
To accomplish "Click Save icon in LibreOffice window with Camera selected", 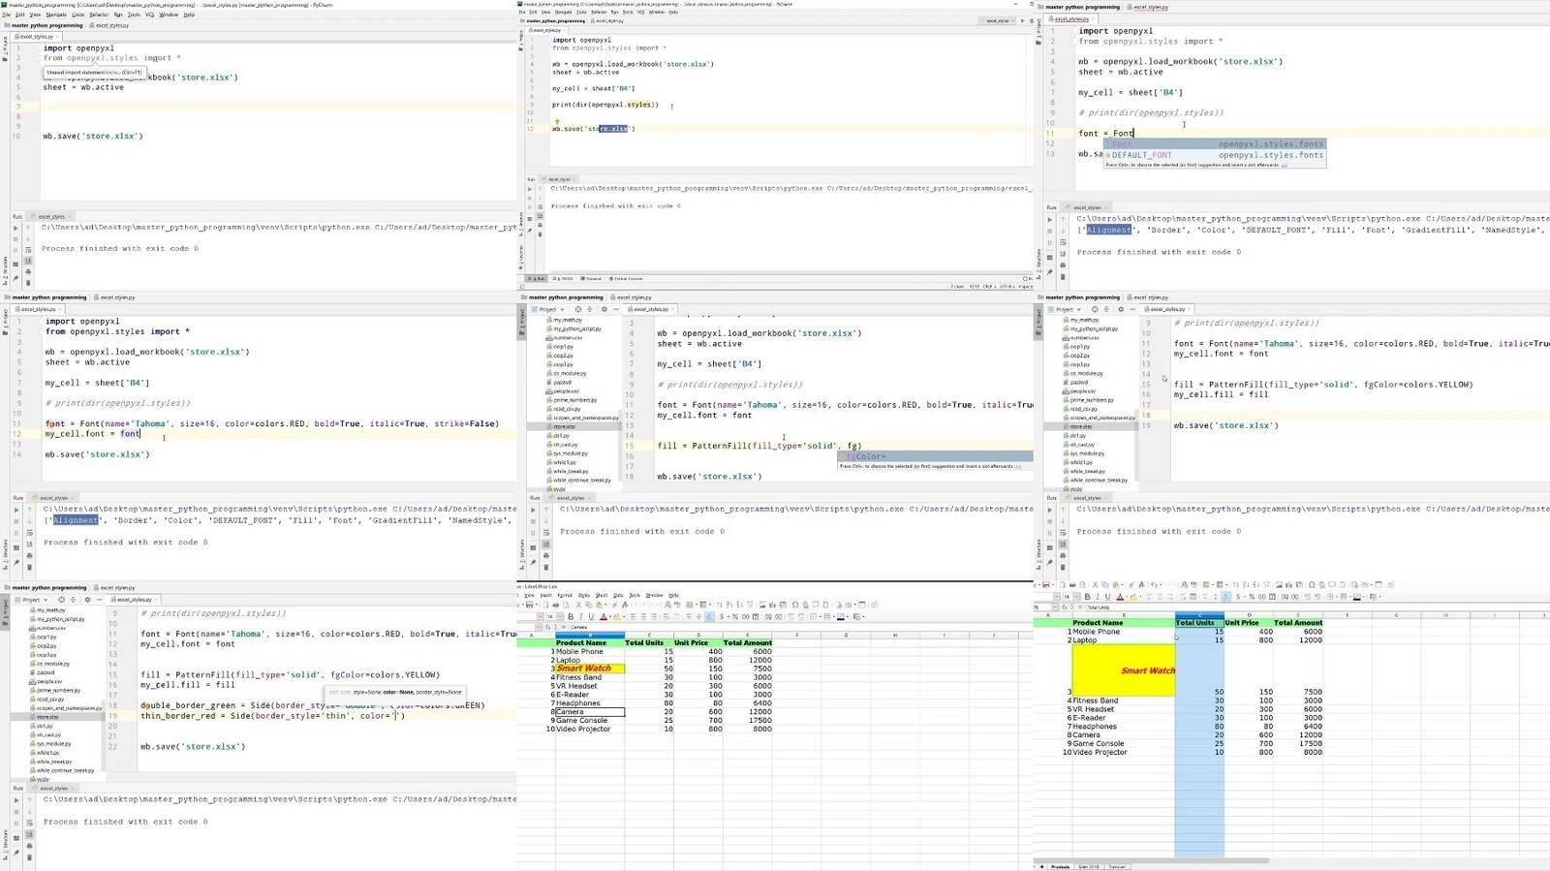I will pyautogui.click(x=530, y=605).
